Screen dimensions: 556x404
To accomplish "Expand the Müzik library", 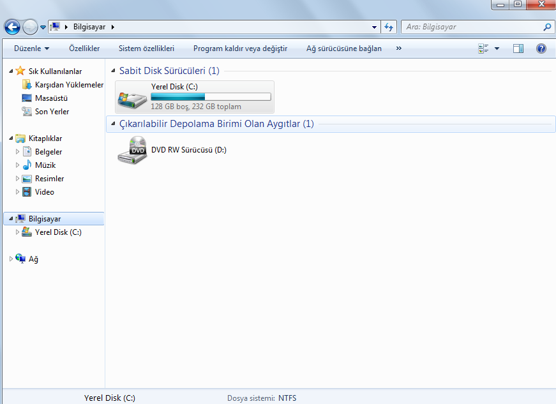I will [x=17, y=165].
